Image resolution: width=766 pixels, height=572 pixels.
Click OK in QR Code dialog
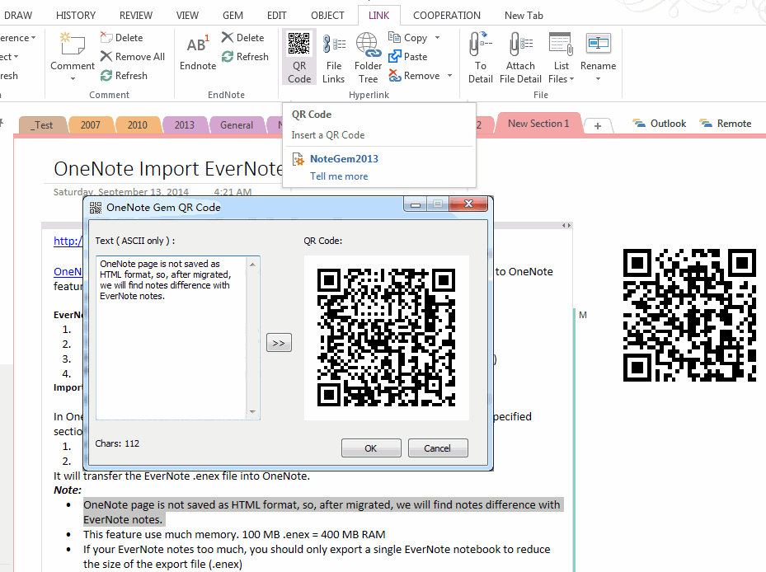(x=371, y=448)
